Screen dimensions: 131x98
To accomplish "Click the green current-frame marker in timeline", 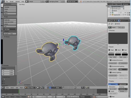I will 19,91.
